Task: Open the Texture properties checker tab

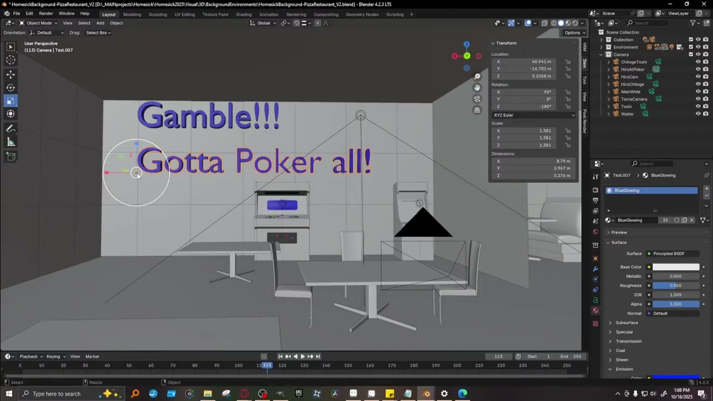Action: (595, 324)
